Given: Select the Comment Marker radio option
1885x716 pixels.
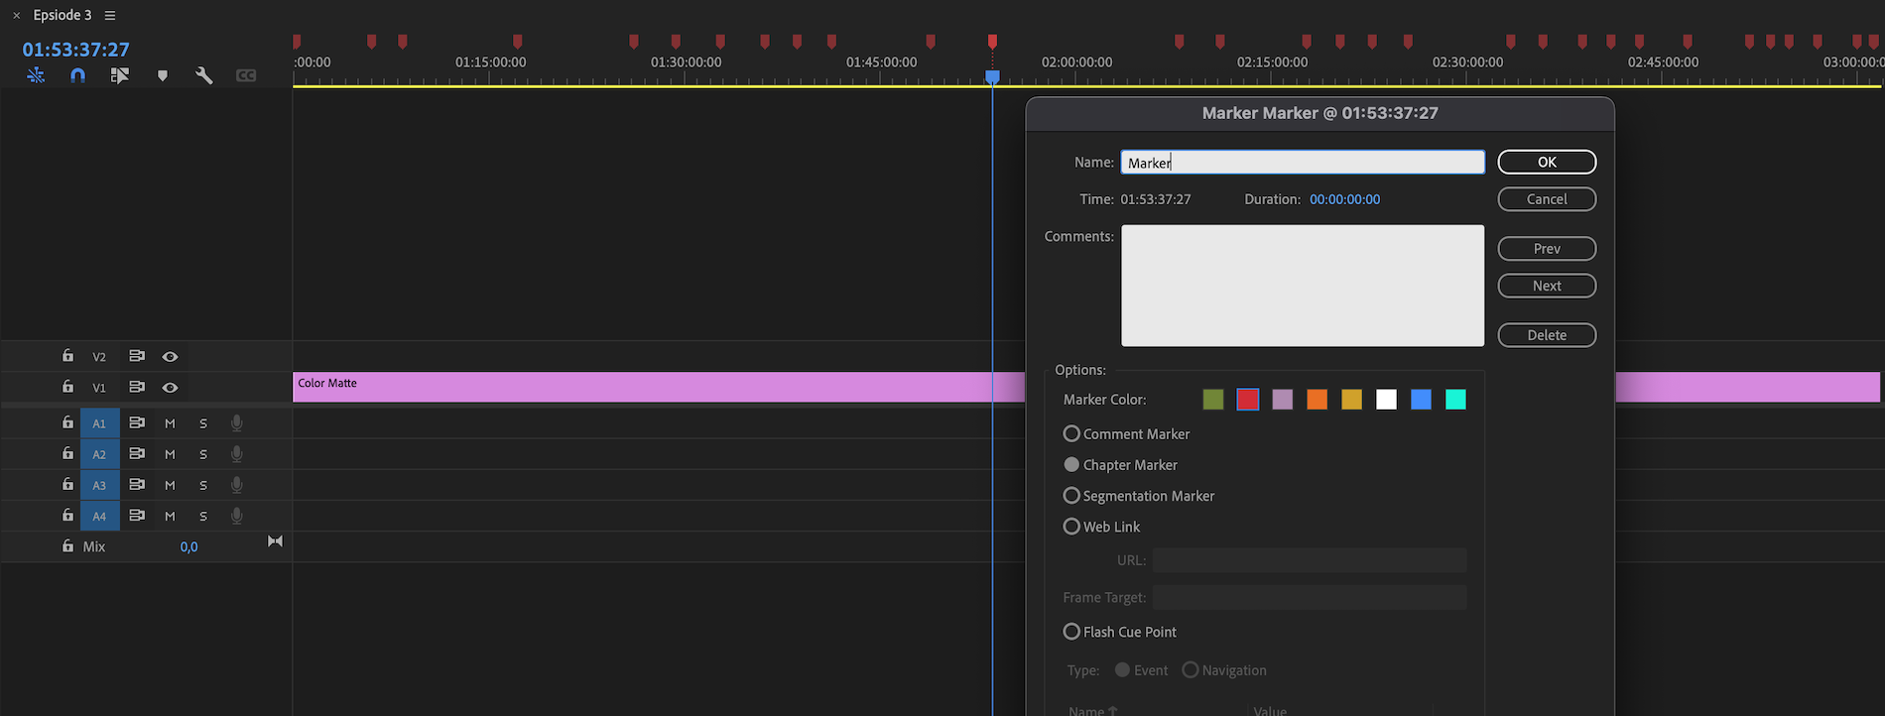Looking at the screenshot, I should (x=1071, y=433).
